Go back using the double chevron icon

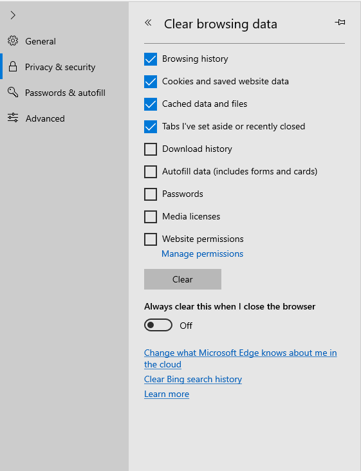(x=148, y=23)
